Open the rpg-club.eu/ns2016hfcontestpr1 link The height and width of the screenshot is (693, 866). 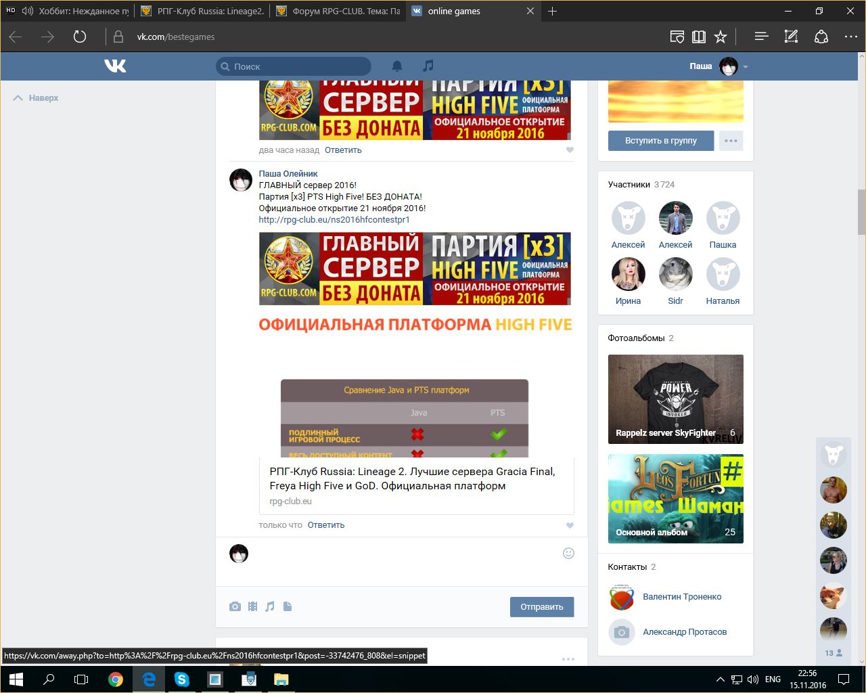(334, 220)
